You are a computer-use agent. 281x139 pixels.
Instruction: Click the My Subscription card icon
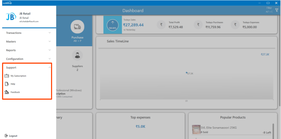pos(7,76)
